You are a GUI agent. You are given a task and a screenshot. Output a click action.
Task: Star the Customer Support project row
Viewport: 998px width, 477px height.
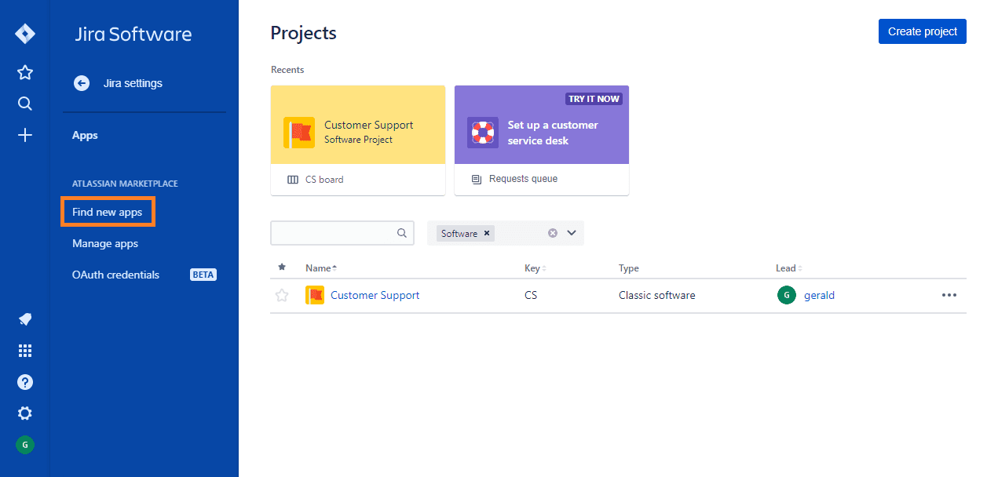[282, 296]
